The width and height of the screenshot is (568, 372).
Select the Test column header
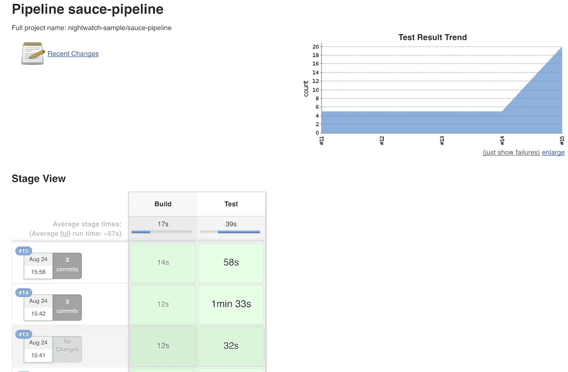point(231,204)
